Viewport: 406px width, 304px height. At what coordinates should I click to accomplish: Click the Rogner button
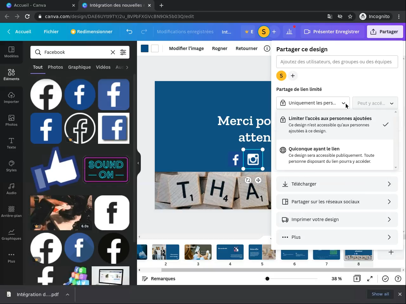tap(220, 48)
